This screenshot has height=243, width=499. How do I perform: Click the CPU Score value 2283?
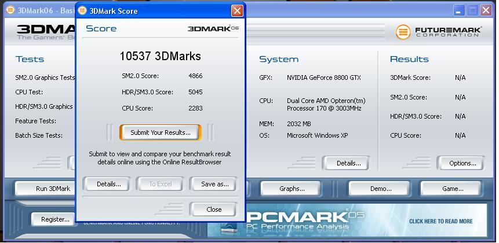coord(195,108)
